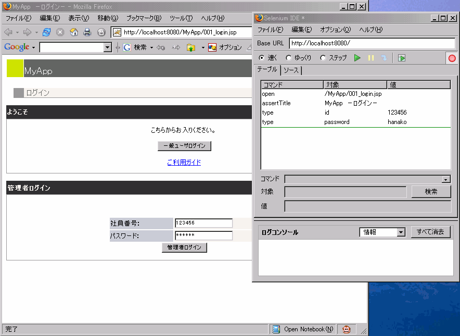The width and height of the screenshot is (460, 336).
Task: Click Selenium TestRunner play icon
Action: coord(402,58)
